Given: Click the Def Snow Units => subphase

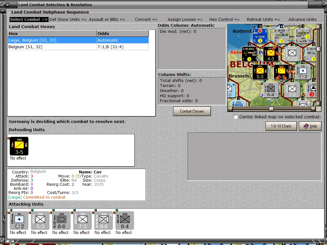Looking at the screenshot, I should (x=68, y=19).
